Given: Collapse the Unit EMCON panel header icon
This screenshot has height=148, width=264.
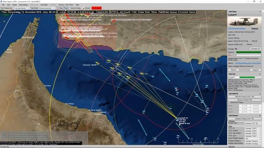Looking at the screenshot, I should 260,94.
